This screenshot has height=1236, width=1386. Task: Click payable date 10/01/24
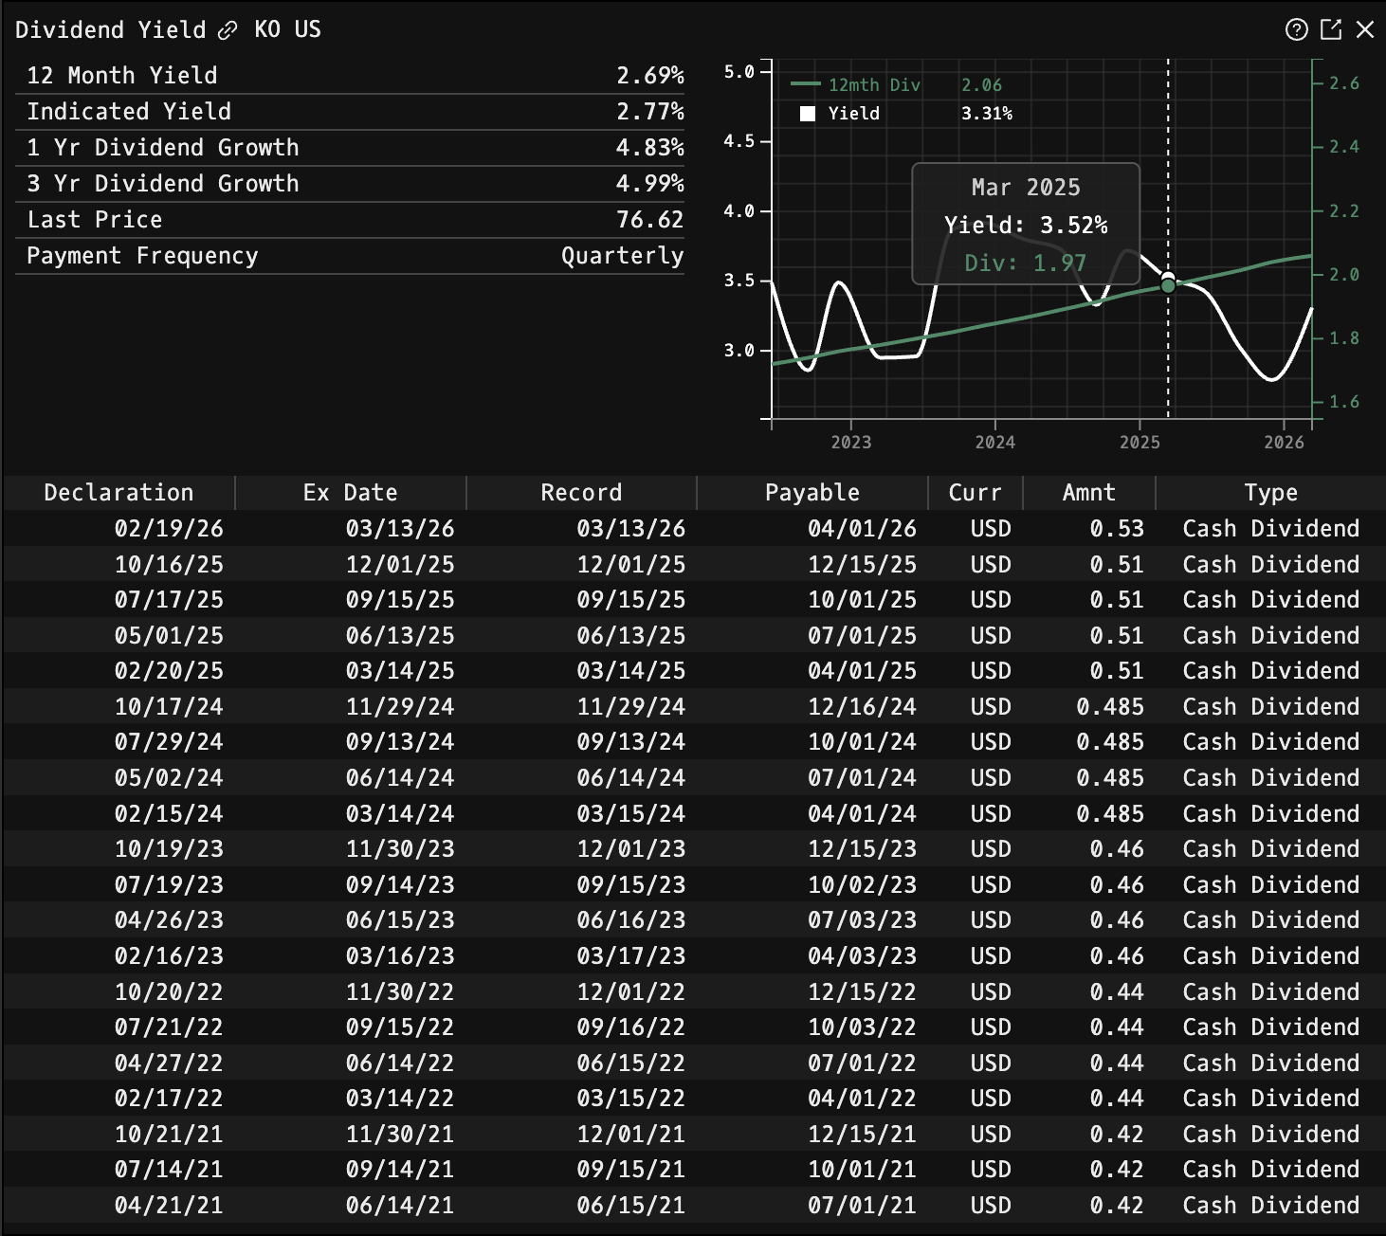point(863,742)
